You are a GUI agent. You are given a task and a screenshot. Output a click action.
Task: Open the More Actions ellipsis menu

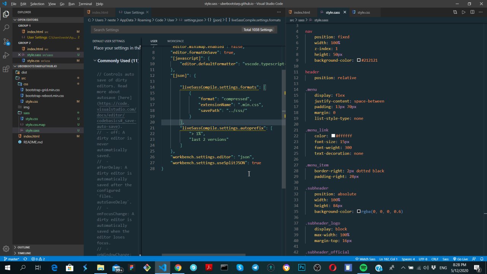click(481, 12)
